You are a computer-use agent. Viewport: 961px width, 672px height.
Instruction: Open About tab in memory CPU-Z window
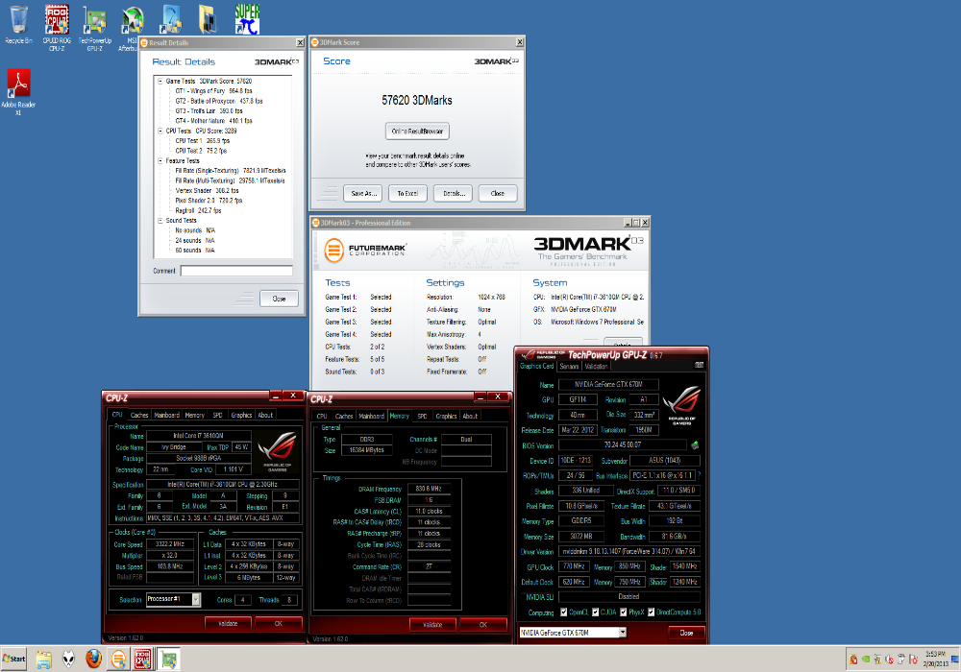470,416
